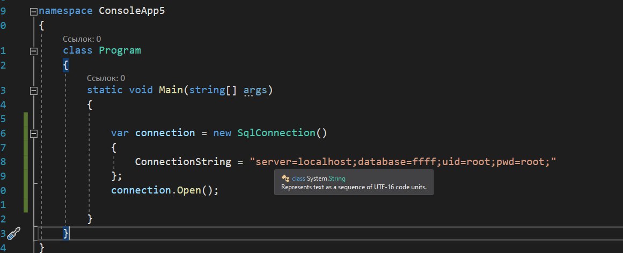The width and height of the screenshot is (623, 253).
Task: Click the tooltip description about UTF-16
Action: coord(354,187)
